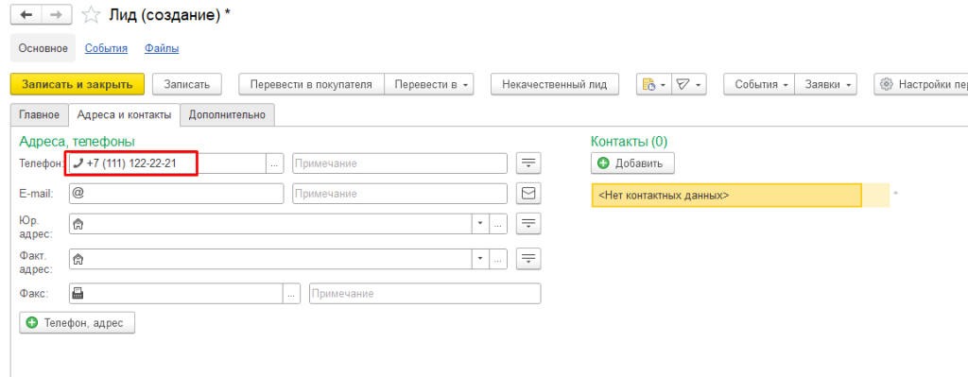Expand the Факт. адрес dropdown arrow
The height and width of the screenshot is (377, 968).
481,259
